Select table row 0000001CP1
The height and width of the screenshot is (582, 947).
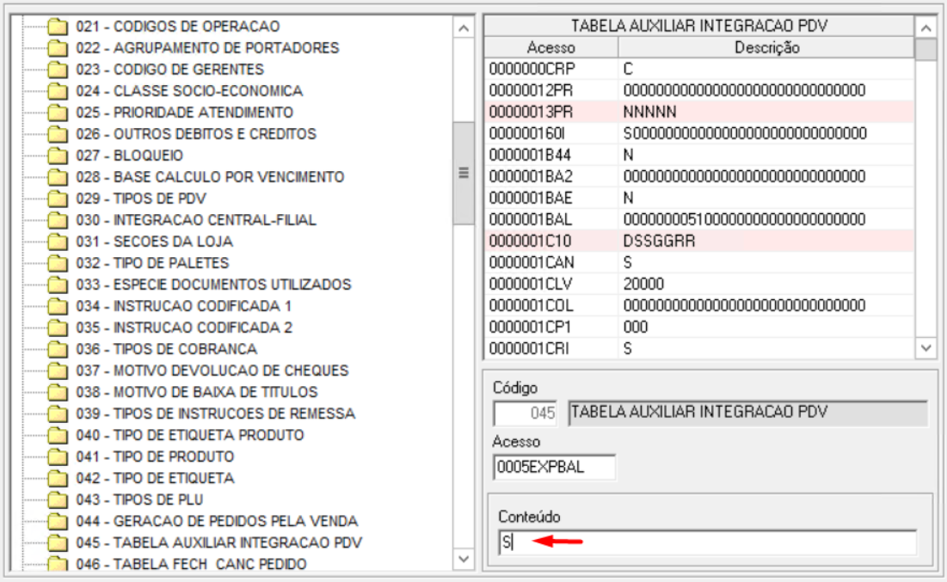pyautogui.click(x=699, y=328)
